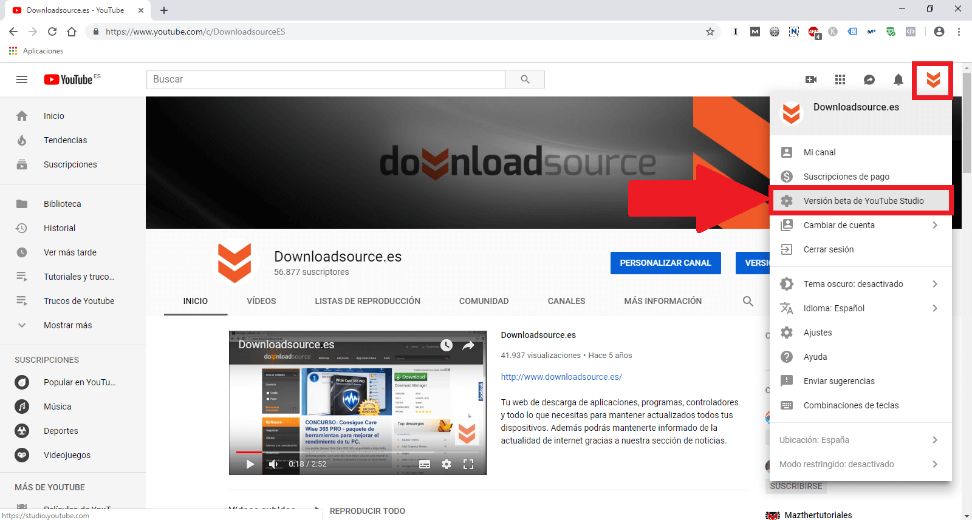Click the INICIO channel tab

[196, 301]
